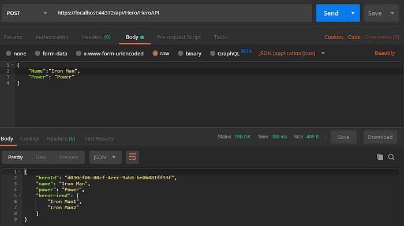Image resolution: width=404 pixels, height=226 pixels.
Task: Click the "Power": "Power" line in request editor
Action: click(x=51, y=77)
